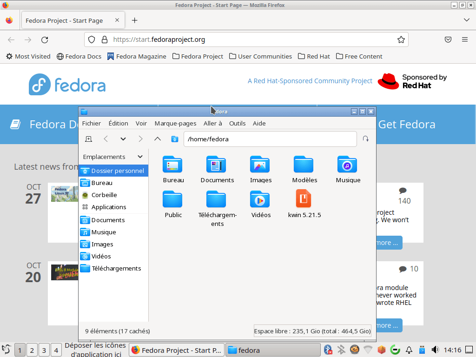The image size is (476, 357).
Task: Click the panel clock showing 14:16
Action: (453, 350)
